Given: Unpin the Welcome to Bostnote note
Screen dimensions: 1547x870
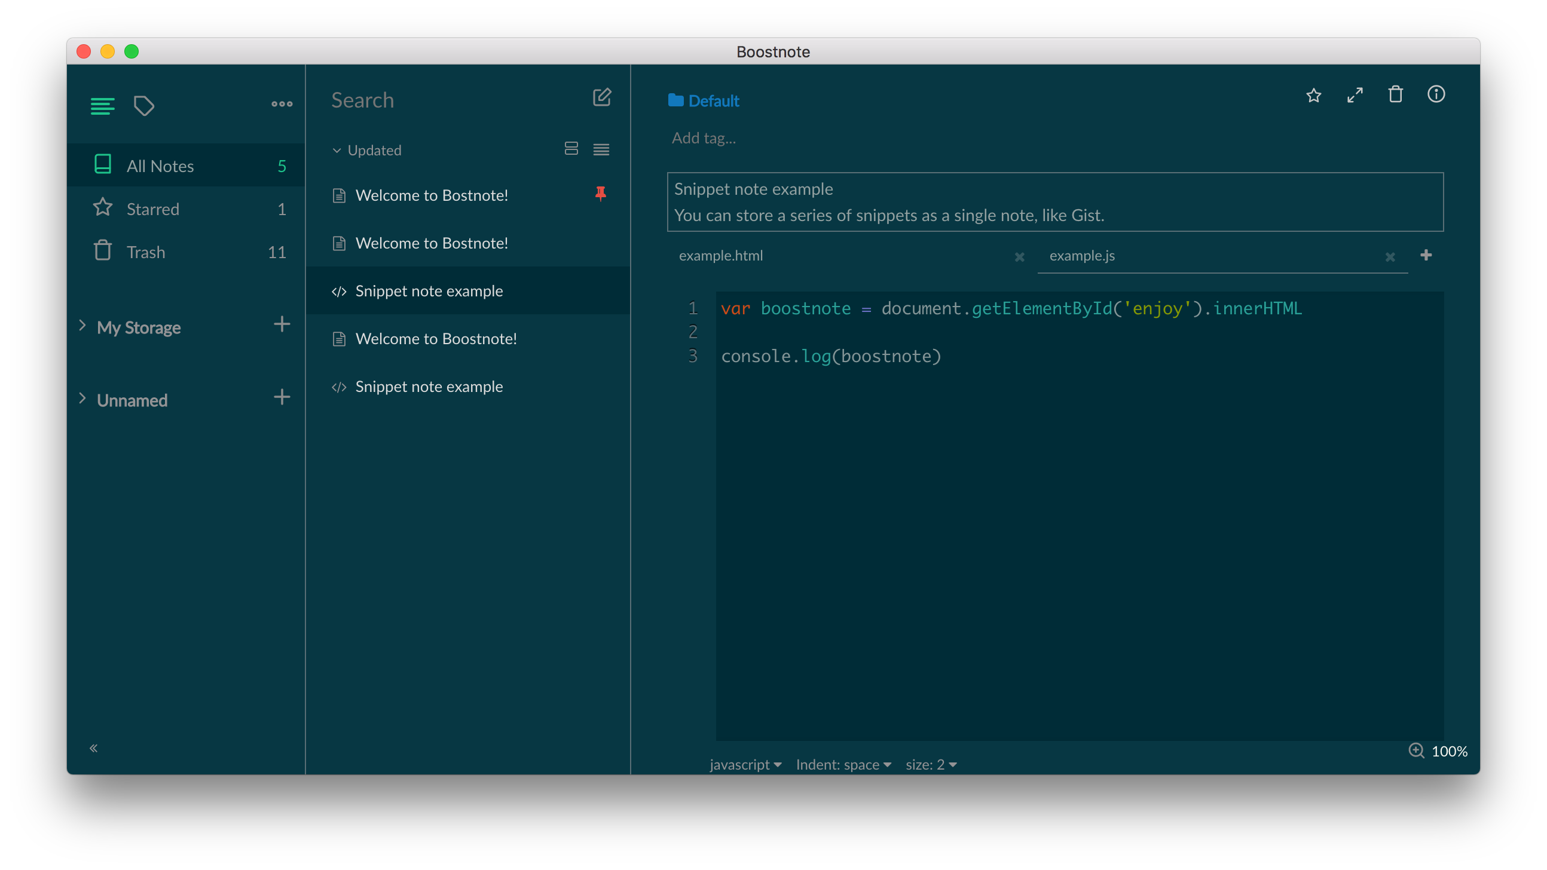Looking at the screenshot, I should [601, 194].
